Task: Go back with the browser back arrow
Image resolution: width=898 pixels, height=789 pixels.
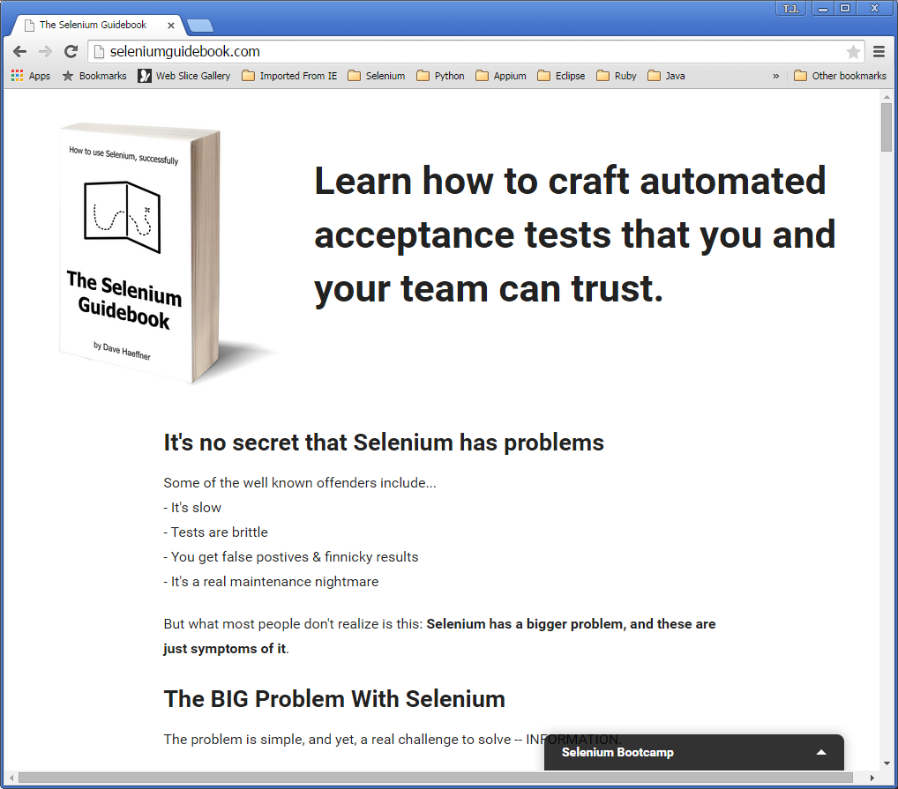Action: pyautogui.click(x=19, y=51)
